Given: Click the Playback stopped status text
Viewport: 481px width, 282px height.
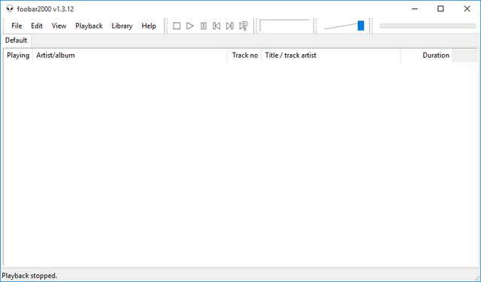Looking at the screenshot, I should point(29,275).
